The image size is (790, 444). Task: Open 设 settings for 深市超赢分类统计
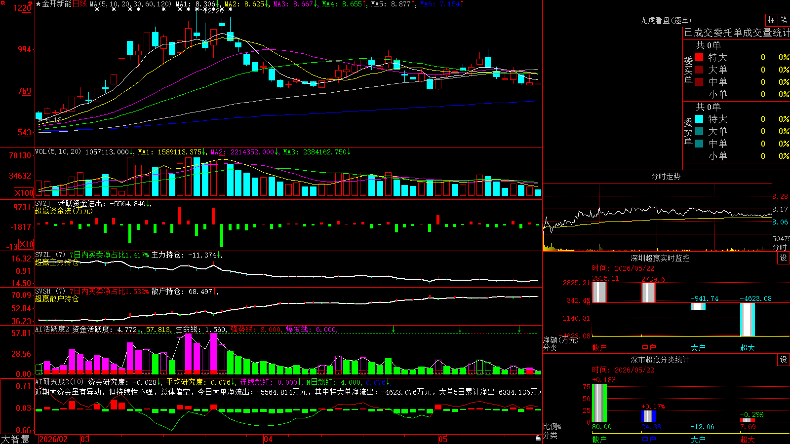(784, 360)
